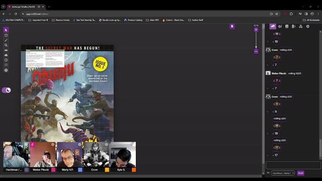Select the arrow Select tool

(6, 30)
